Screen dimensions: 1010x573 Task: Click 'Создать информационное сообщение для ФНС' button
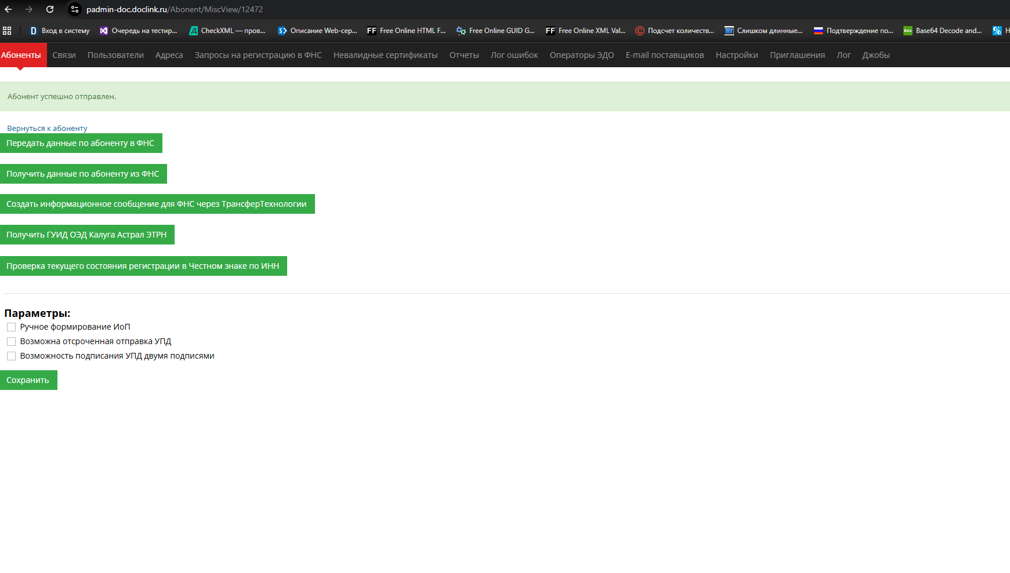[x=157, y=204]
